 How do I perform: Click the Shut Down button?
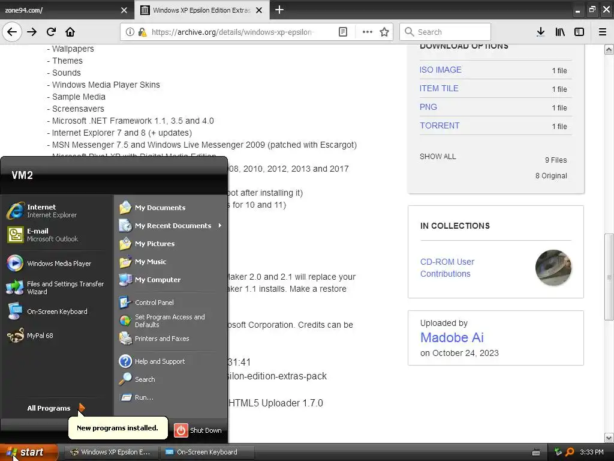198,430
